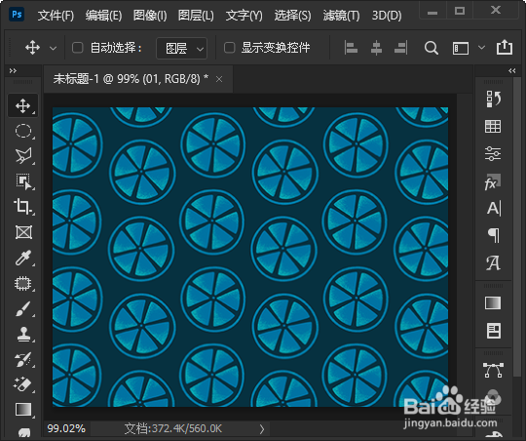Screen dimensions: 526x441
Task: Open the 3D(D) menu
Action: pos(387,16)
